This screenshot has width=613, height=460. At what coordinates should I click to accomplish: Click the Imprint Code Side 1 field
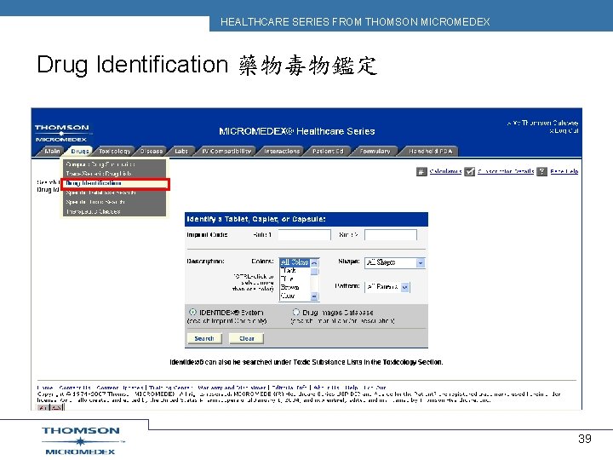pos(304,235)
